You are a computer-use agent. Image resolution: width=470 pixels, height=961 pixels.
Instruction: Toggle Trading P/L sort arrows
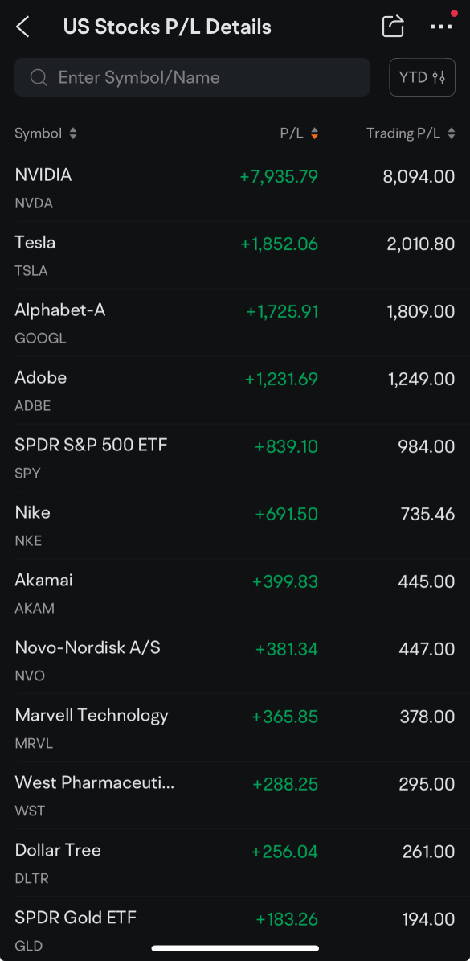(x=452, y=133)
